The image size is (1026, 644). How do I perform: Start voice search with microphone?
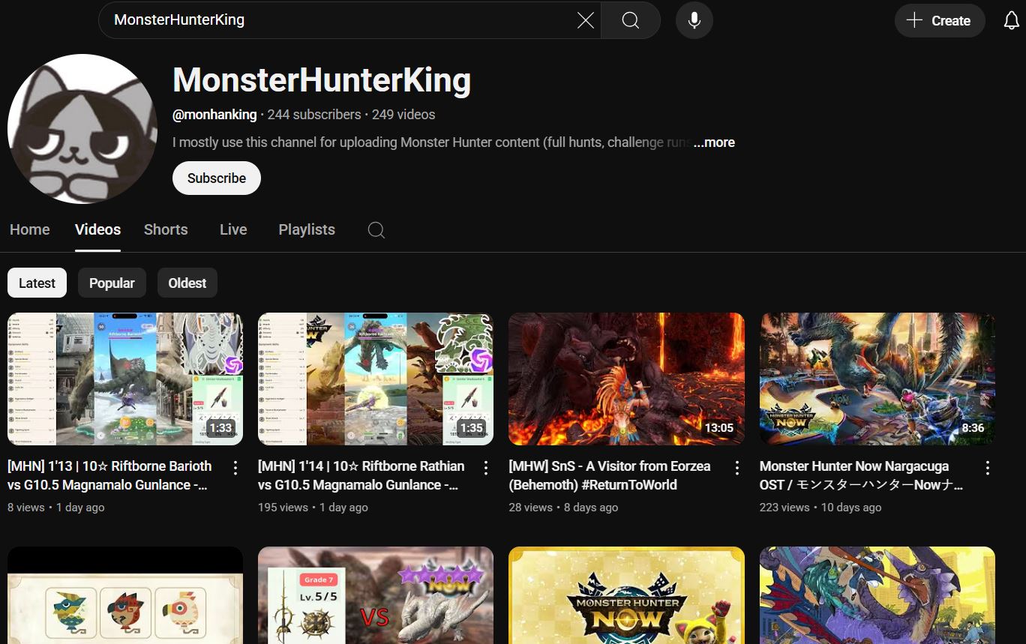pos(694,20)
